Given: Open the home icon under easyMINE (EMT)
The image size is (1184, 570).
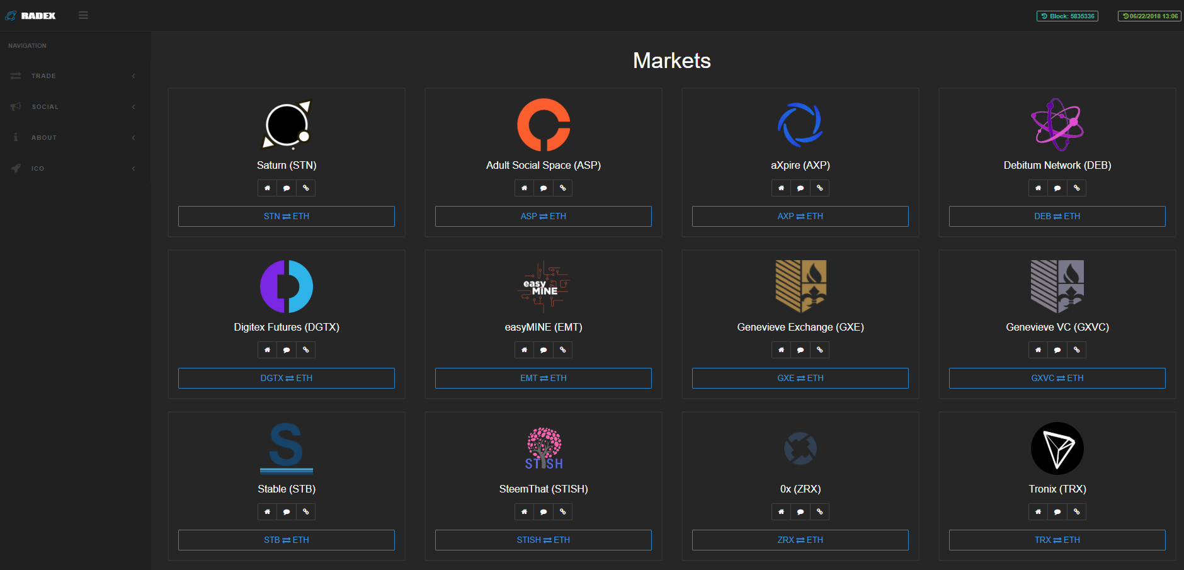Looking at the screenshot, I should click(524, 350).
